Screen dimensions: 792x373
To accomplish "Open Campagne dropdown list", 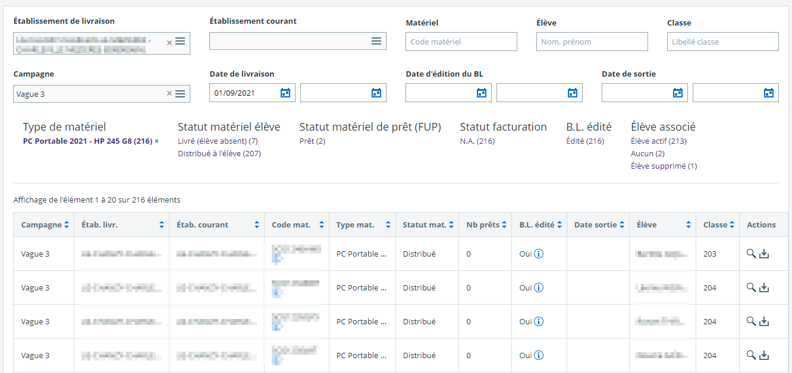I will pyautogui.click(x=180, y=94).
